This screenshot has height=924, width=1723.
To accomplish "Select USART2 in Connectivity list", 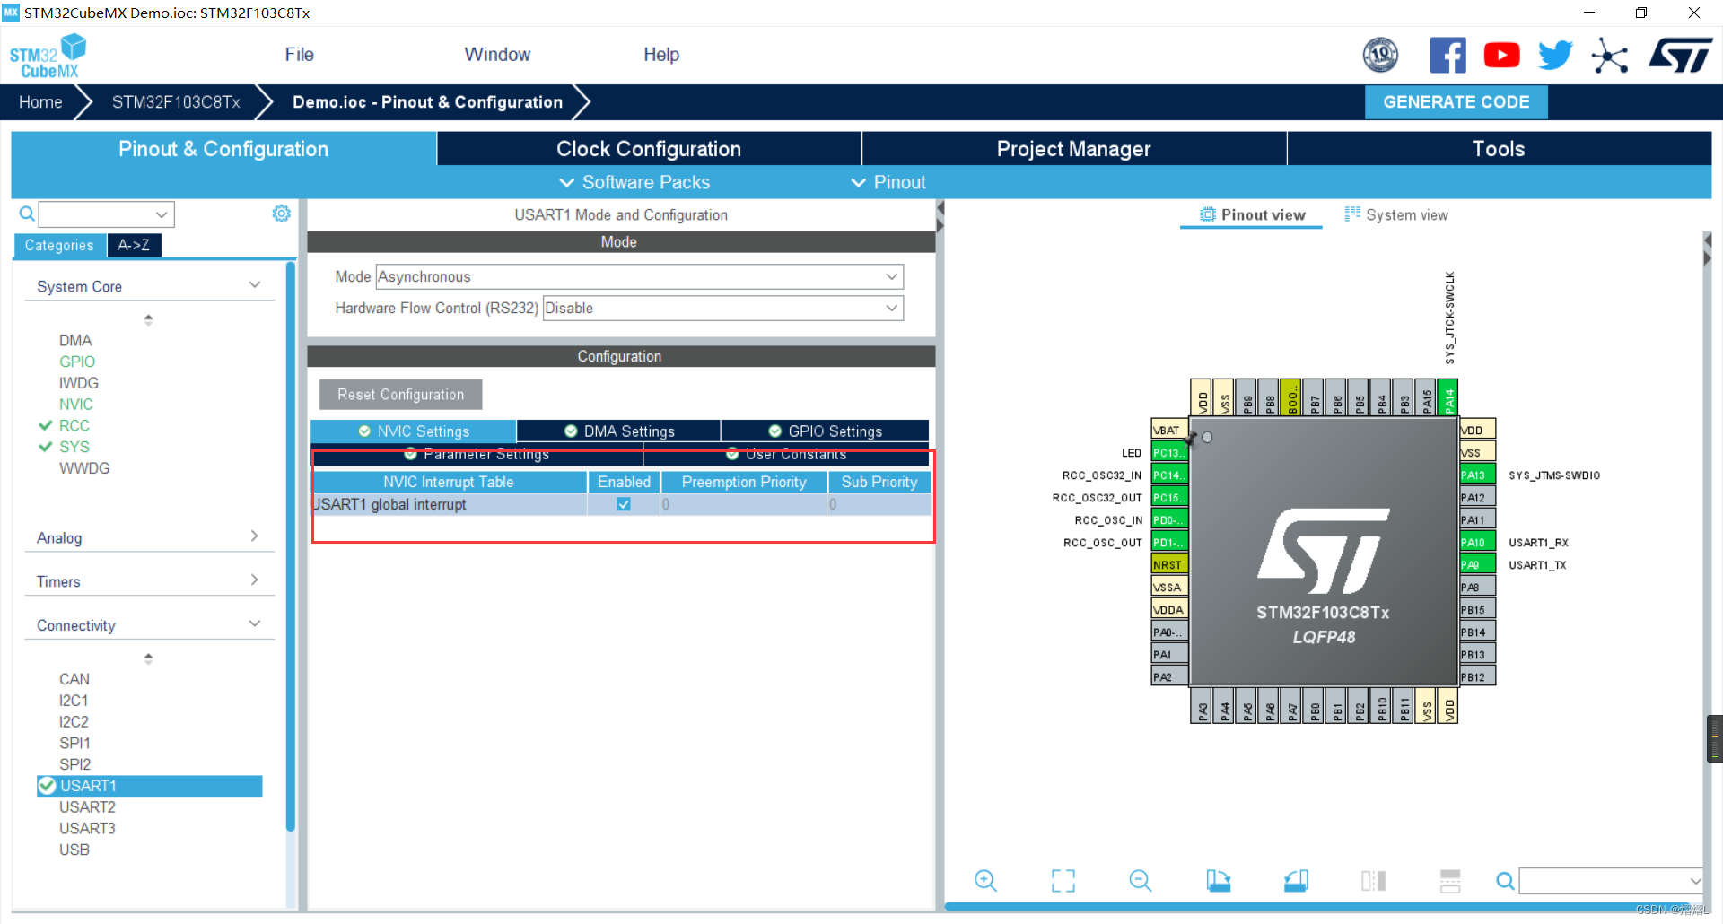I will coord(87,806).
